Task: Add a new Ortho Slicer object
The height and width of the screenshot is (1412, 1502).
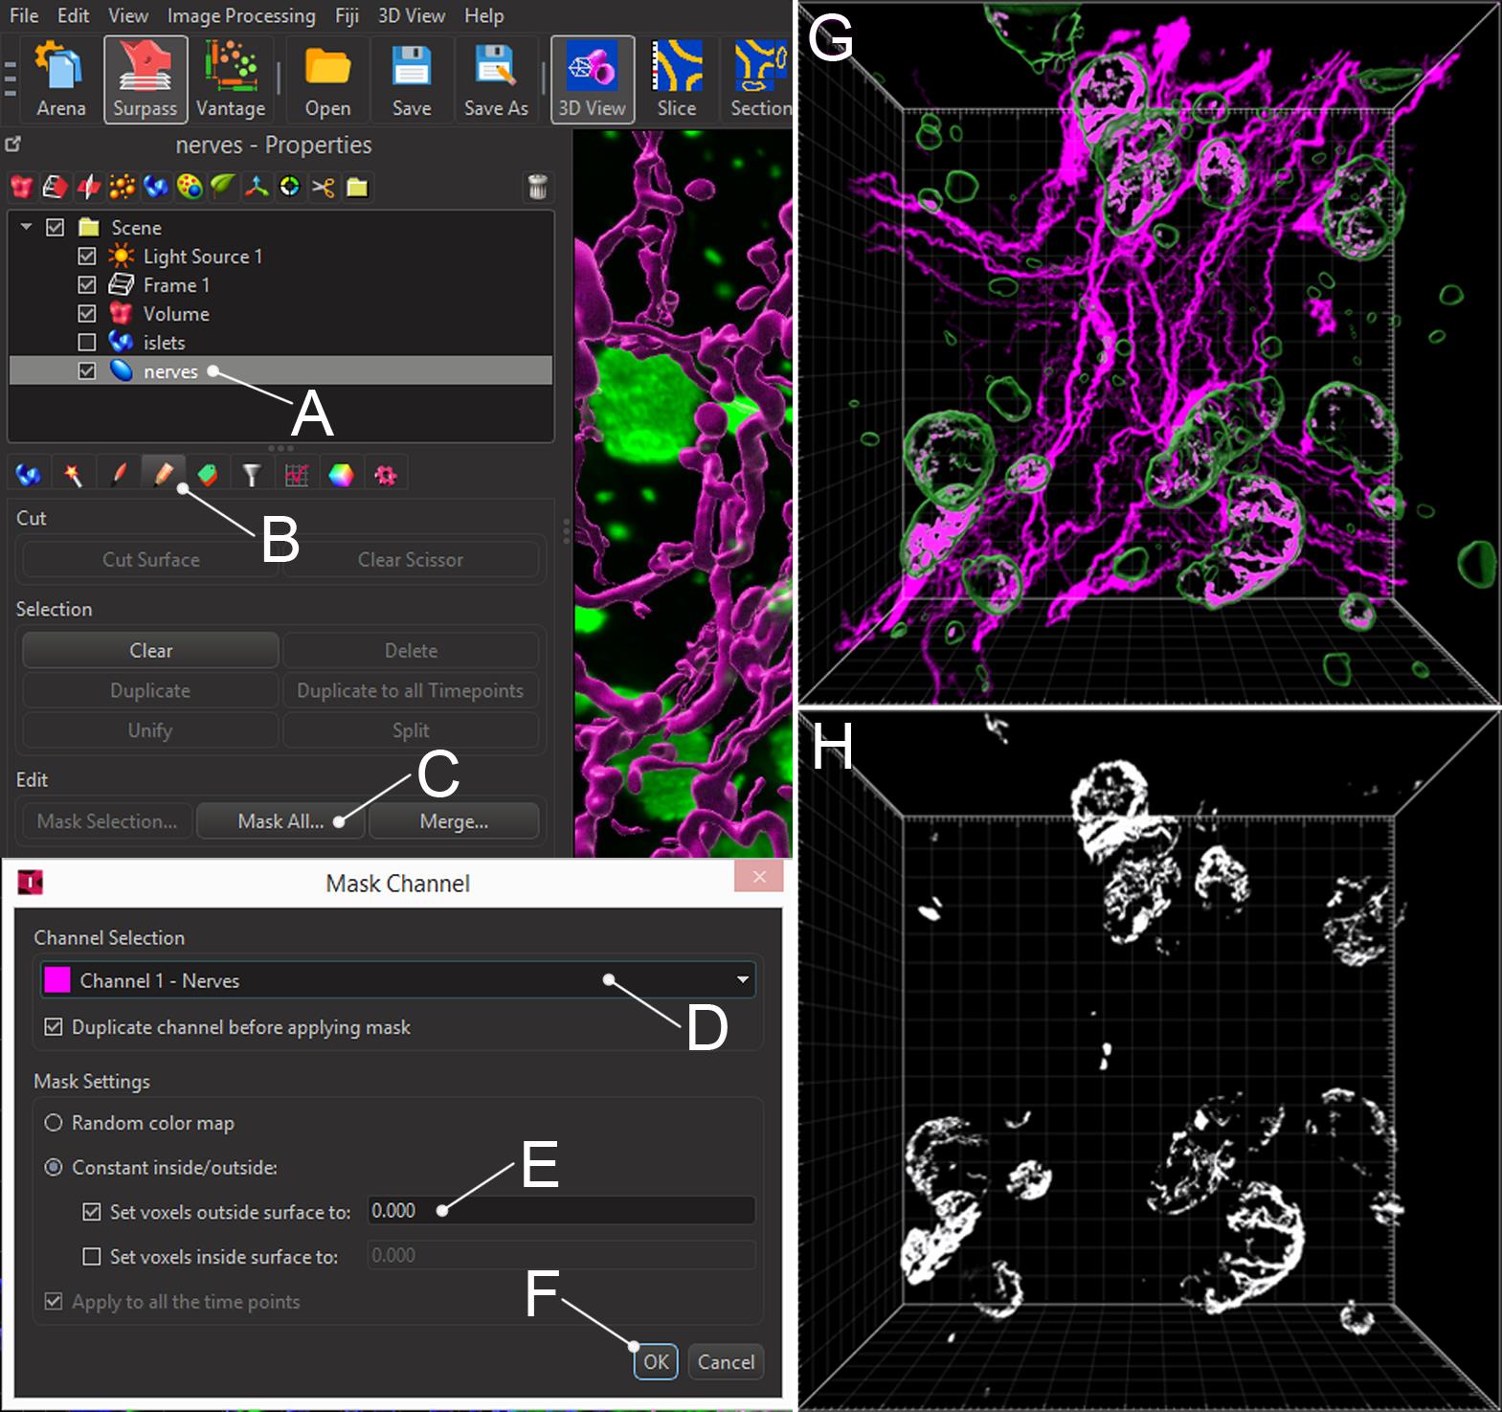Action: [89, 187]
